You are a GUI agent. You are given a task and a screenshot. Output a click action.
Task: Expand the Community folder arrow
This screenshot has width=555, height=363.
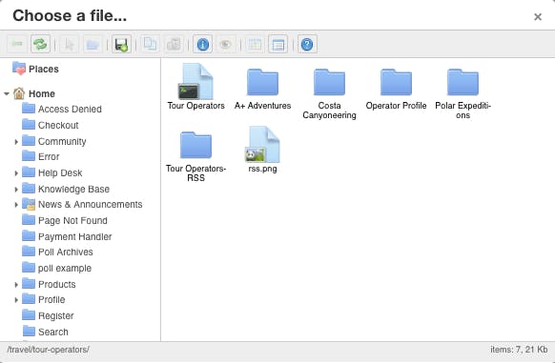pos(16,142)
